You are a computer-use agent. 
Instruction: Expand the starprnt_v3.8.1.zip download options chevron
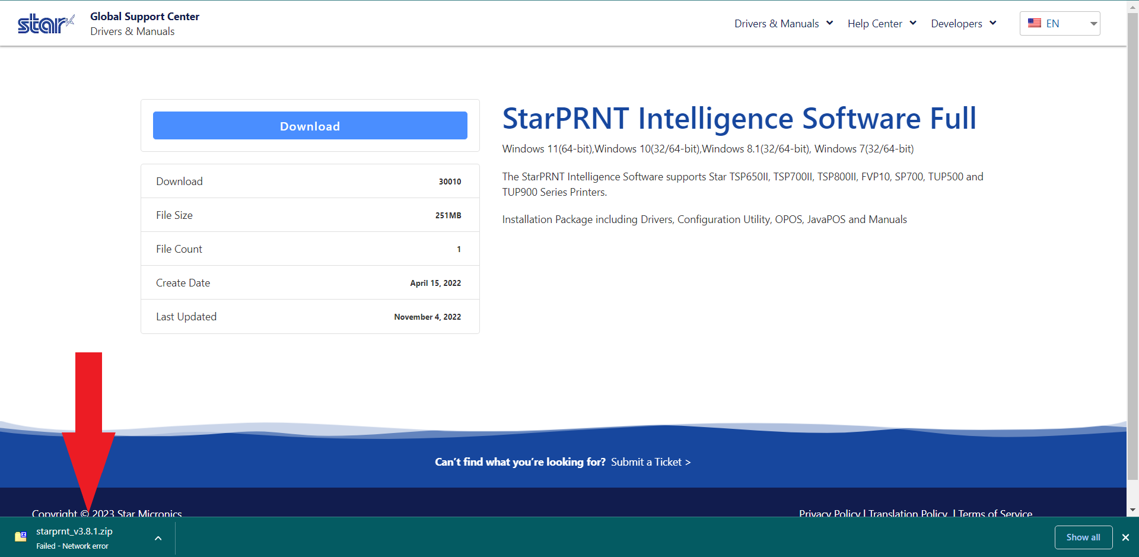158,538
